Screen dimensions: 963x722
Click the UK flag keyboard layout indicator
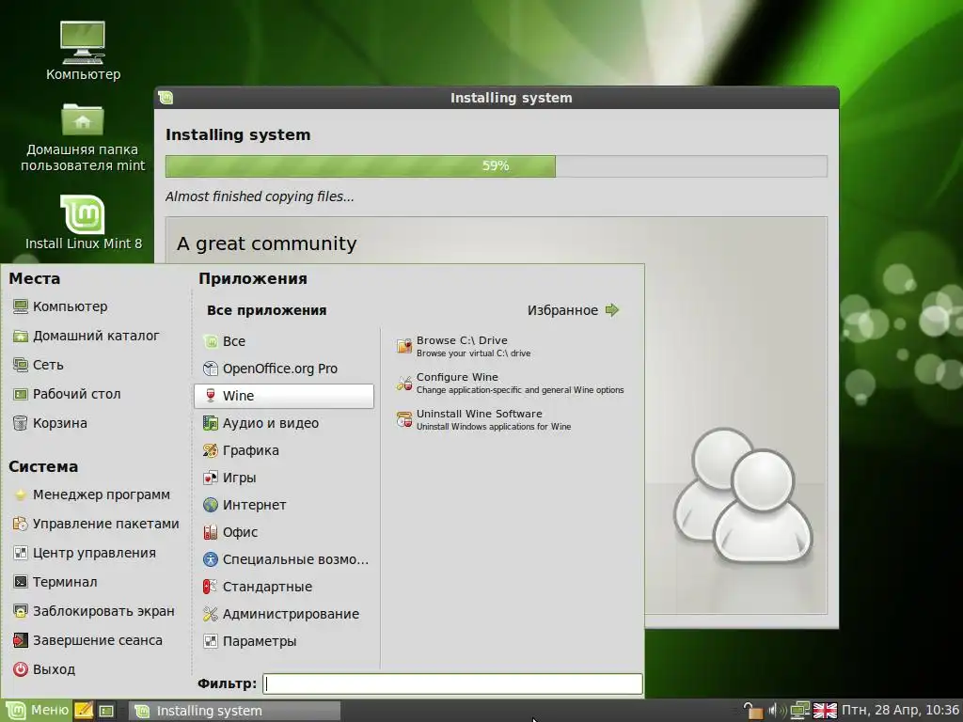pos(825,711)
